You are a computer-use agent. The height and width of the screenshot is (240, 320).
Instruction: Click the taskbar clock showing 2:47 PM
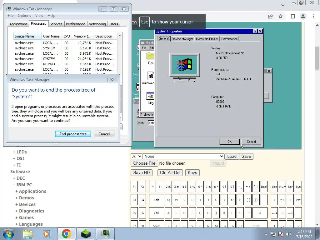[304, 234]
